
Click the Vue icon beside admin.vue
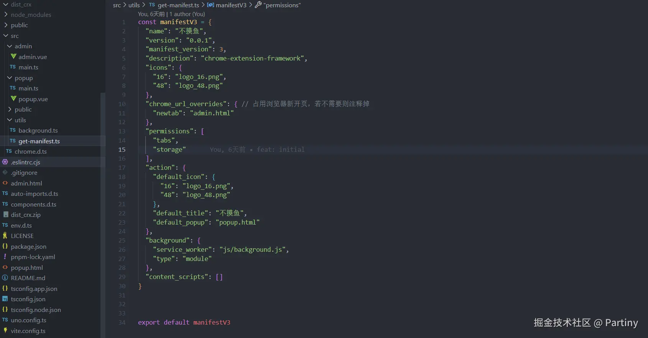pos(13,56)
